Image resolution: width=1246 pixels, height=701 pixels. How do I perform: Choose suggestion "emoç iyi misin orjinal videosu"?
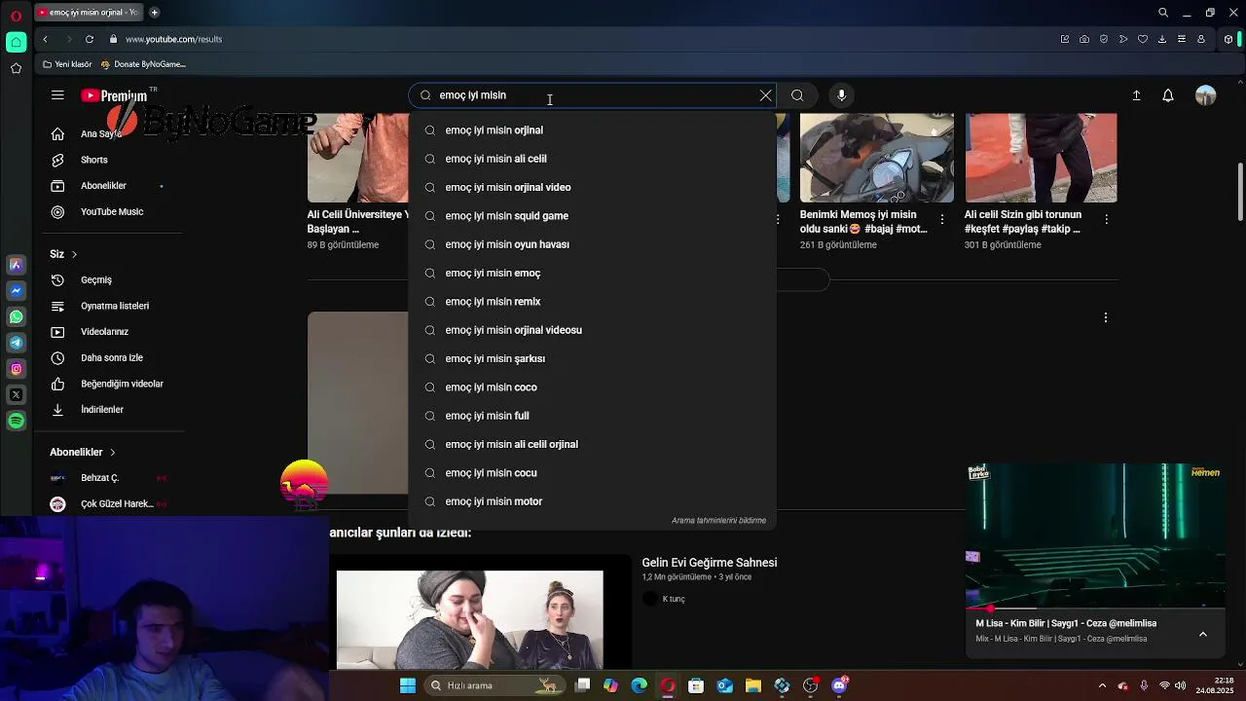point(592,330)
